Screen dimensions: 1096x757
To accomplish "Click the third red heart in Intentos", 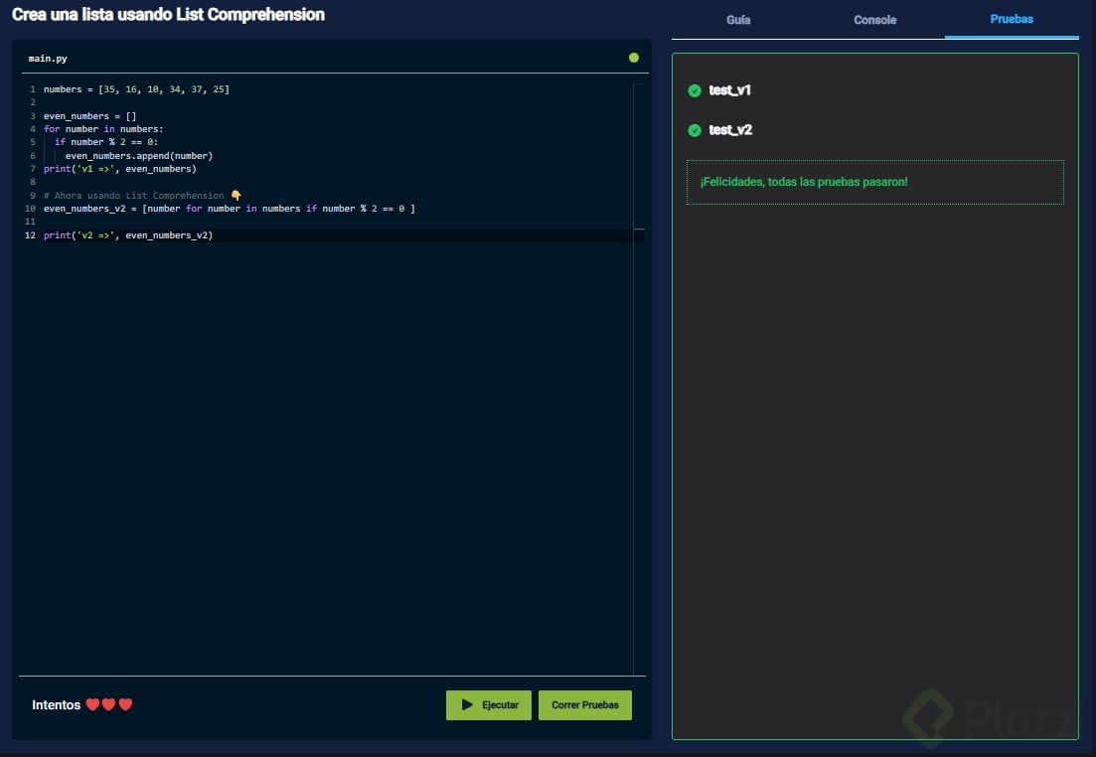I will pos(125,704).
